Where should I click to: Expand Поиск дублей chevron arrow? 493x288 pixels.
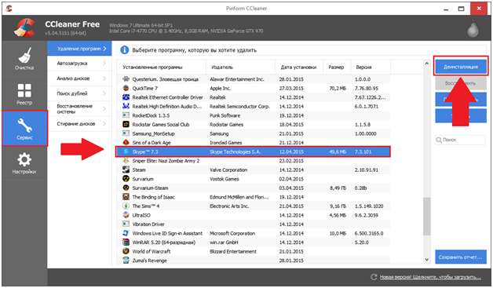coord(104,93)
